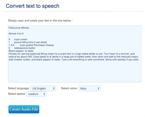Click at end of 'Serve with parsley if you wish.'
Image resolution: width=145 pixels, height=117 pixels.
pos(139,60)
